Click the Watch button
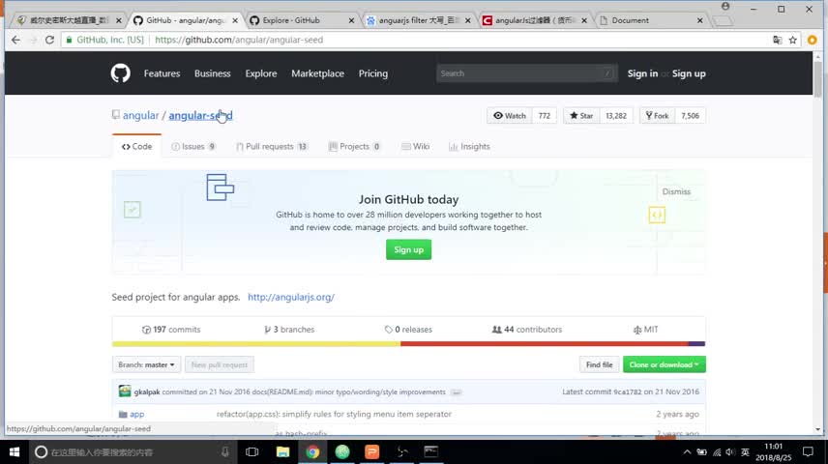Image resolution: width=828 pixels, height=464 pixels. [510, 116]
